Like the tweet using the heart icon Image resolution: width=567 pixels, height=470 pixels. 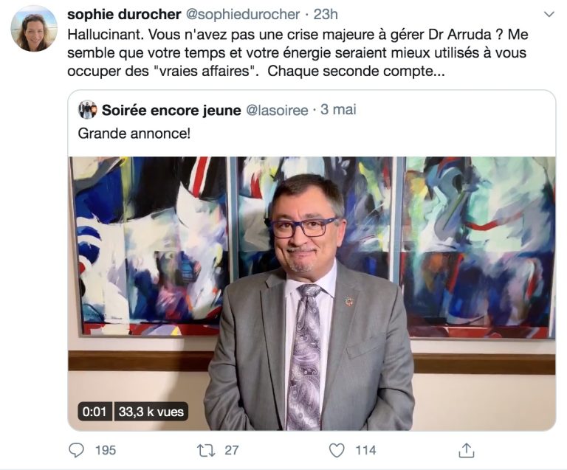337,451
